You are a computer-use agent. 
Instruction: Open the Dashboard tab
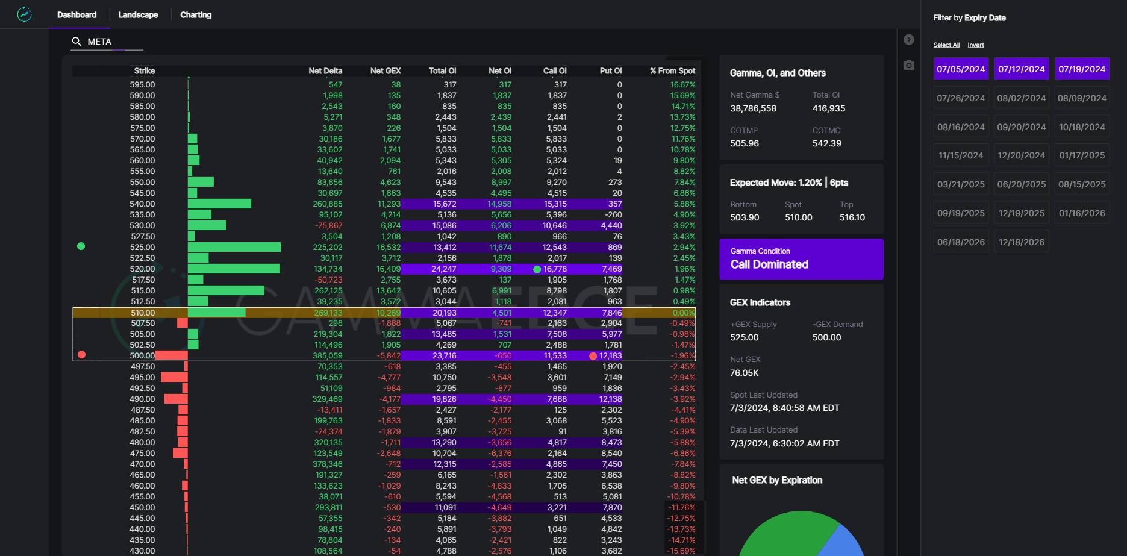click(76, 14)
